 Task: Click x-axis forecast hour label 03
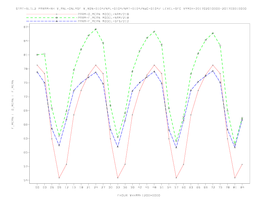44,187
